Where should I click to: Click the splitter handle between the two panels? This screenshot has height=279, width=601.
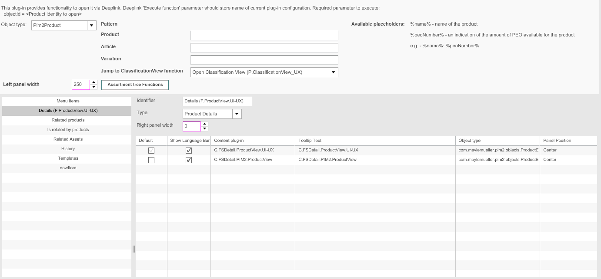pyautogui.click(x=134, y=249)
